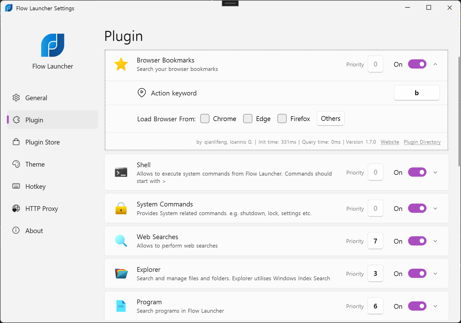Open the Theme settings
The height and width of the screenshot is (323, 461).
(52, 164)
